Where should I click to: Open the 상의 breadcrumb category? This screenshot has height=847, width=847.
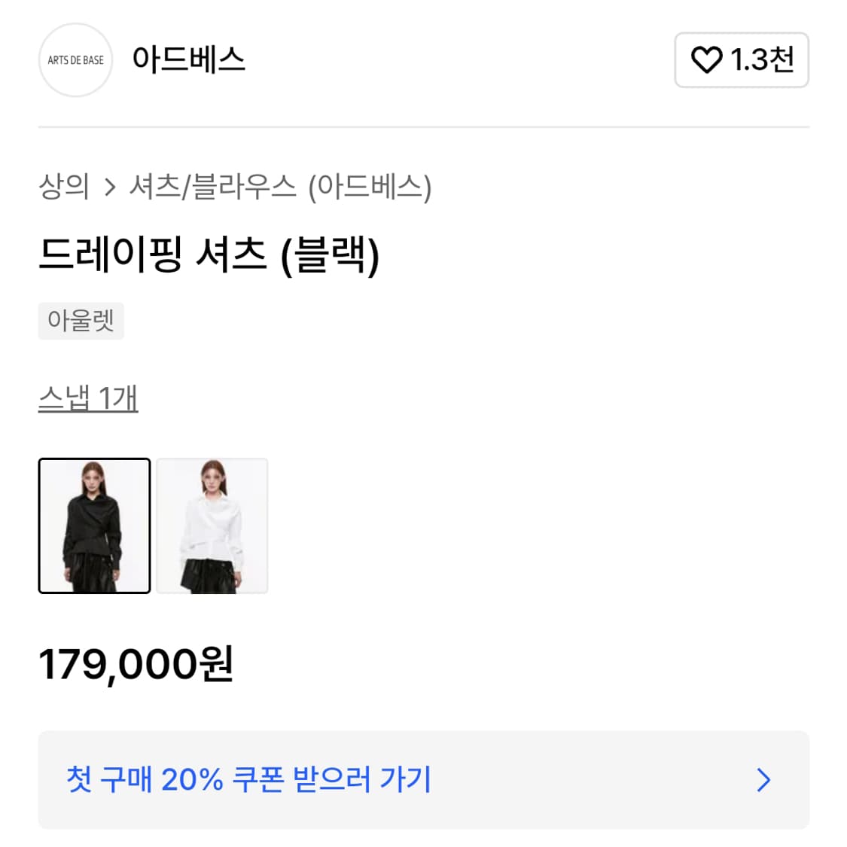(x=65, y=189)
